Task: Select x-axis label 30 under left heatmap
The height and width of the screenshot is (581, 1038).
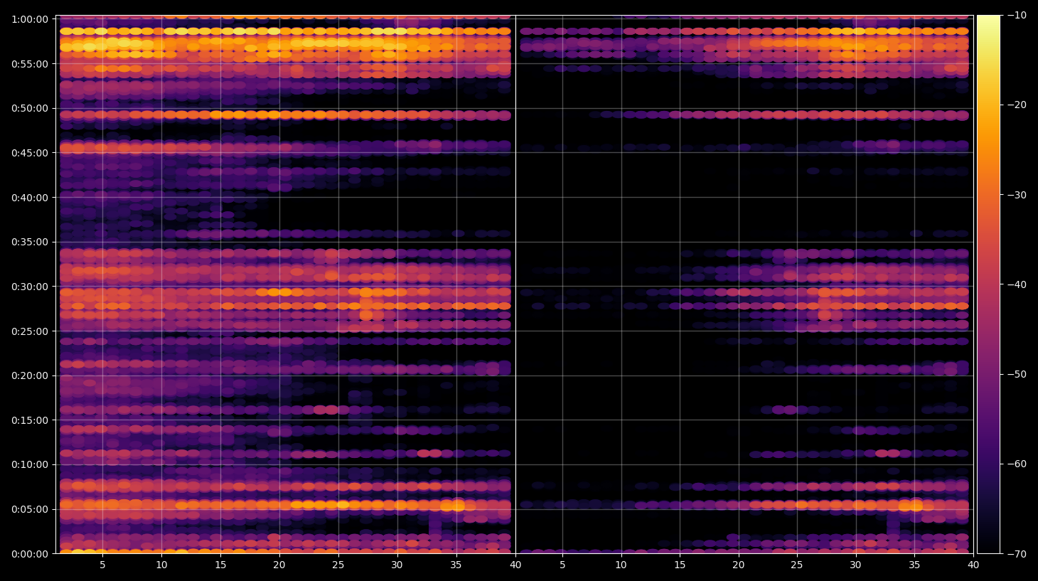Action: coord(397,565)
